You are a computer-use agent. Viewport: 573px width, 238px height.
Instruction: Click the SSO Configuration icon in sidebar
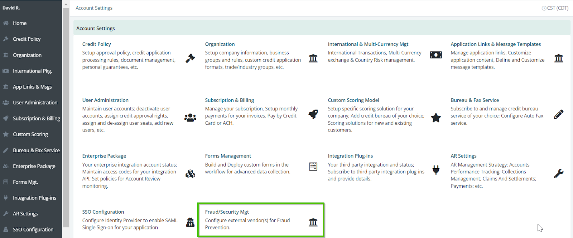[x=6, y=229]
